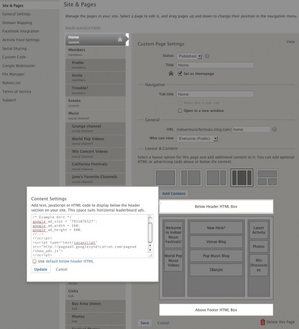Toggle the Set as Homepage checkbox
Image resolution: width=299 pixels, height=329 pixels.
pos(180,73)
